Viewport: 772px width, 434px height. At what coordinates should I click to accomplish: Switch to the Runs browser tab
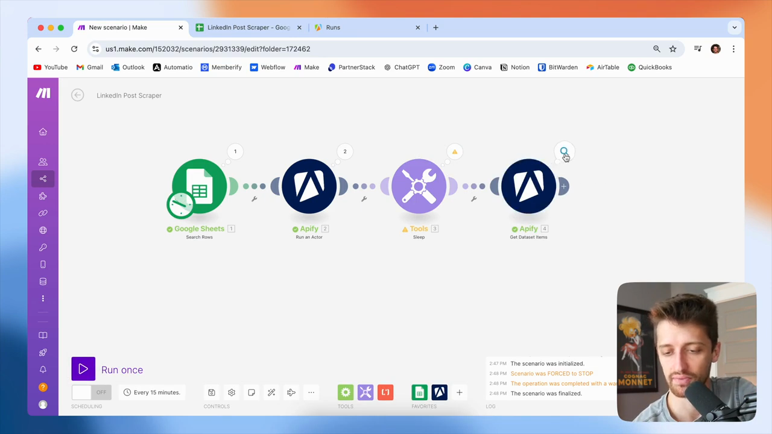point(367,27)
